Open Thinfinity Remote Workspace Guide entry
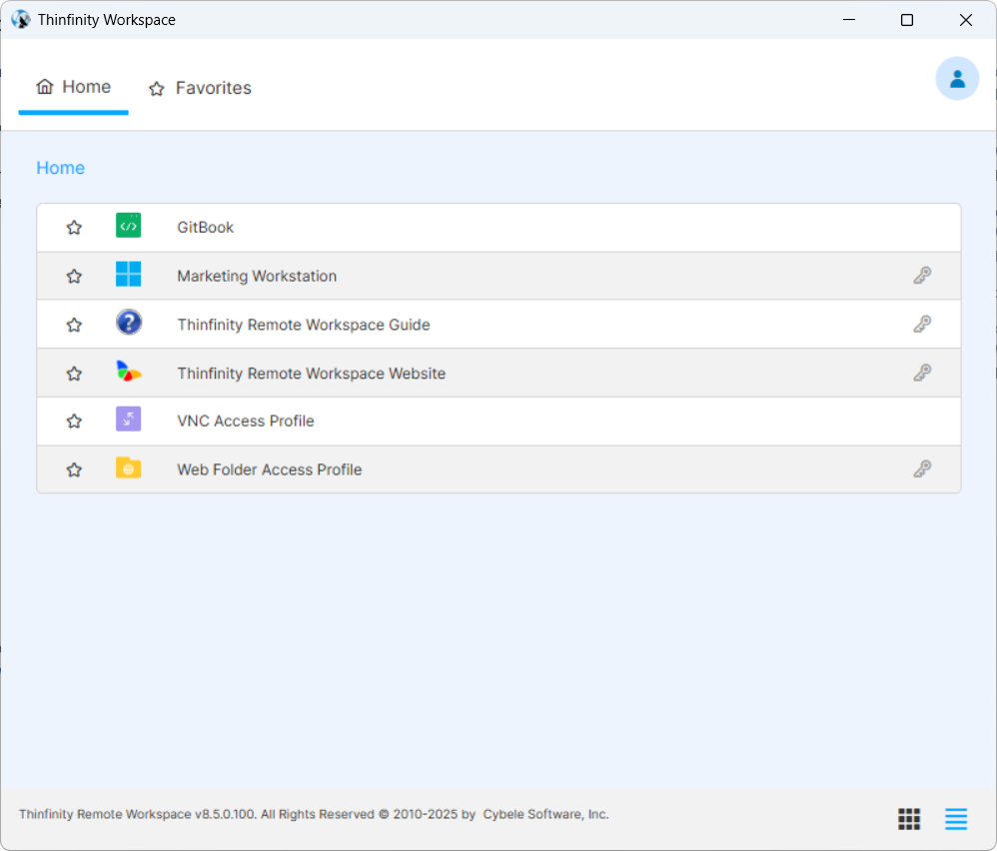 pyautogui.click(x=304, y=325)
